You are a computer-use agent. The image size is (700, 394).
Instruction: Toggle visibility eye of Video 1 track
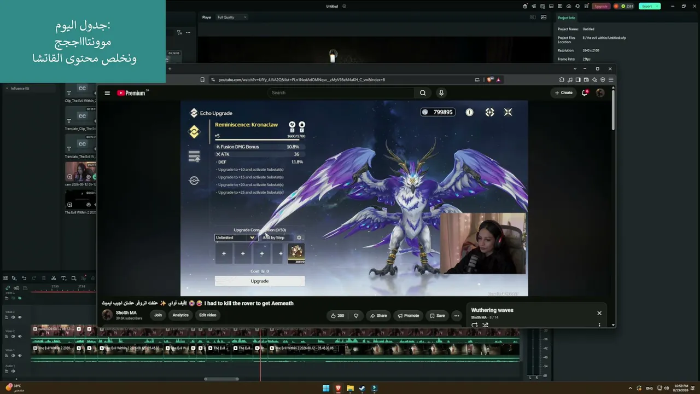click(x=20, y=356)
